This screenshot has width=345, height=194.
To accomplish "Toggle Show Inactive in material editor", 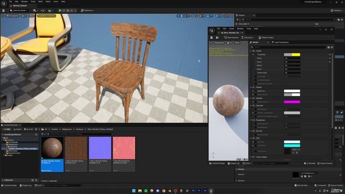I will [x=231, y=38].
